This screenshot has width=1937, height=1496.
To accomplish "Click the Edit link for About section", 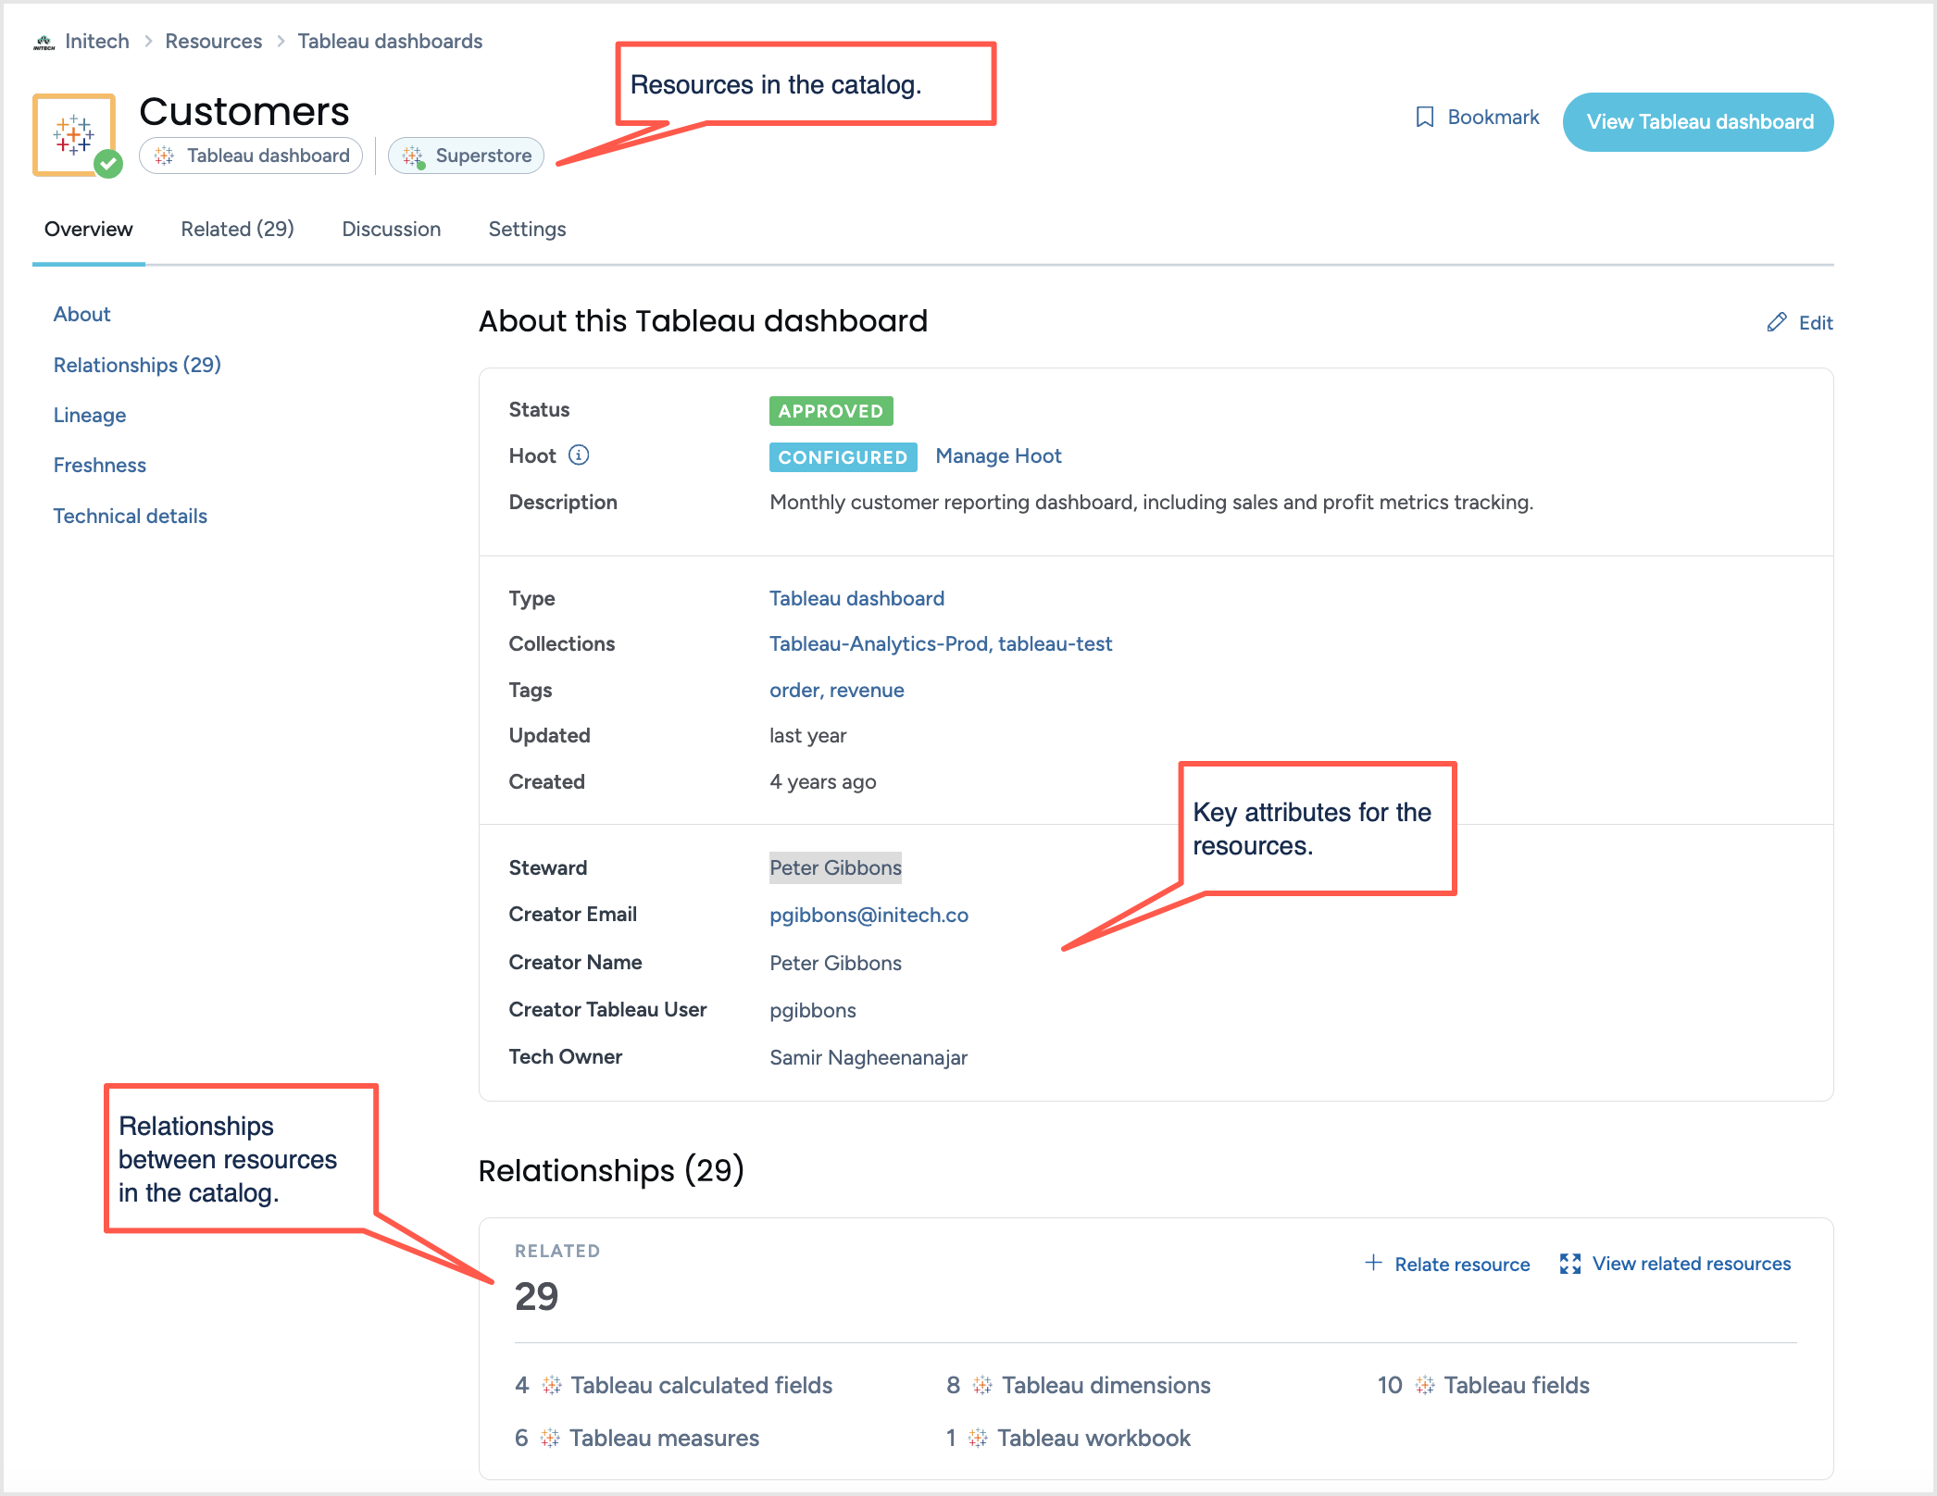I will click(x=1816, y=323).
